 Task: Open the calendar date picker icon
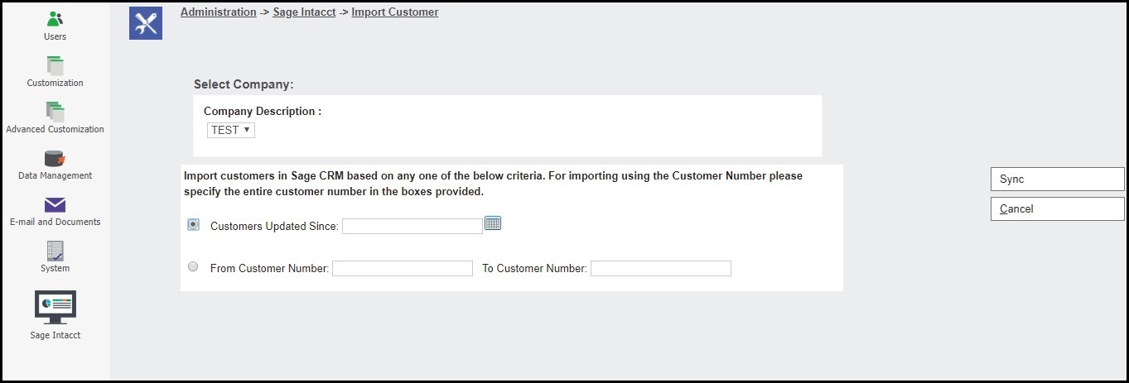(x=493, y=223)
